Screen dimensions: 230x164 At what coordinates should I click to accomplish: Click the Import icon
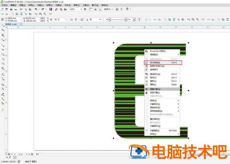tap(56, 9)
